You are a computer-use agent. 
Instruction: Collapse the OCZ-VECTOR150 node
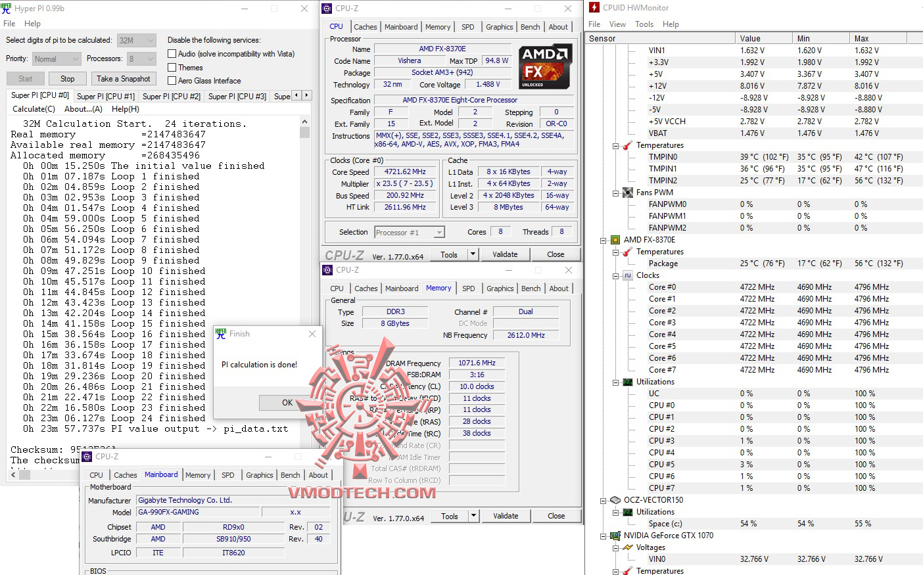[603, 501]
